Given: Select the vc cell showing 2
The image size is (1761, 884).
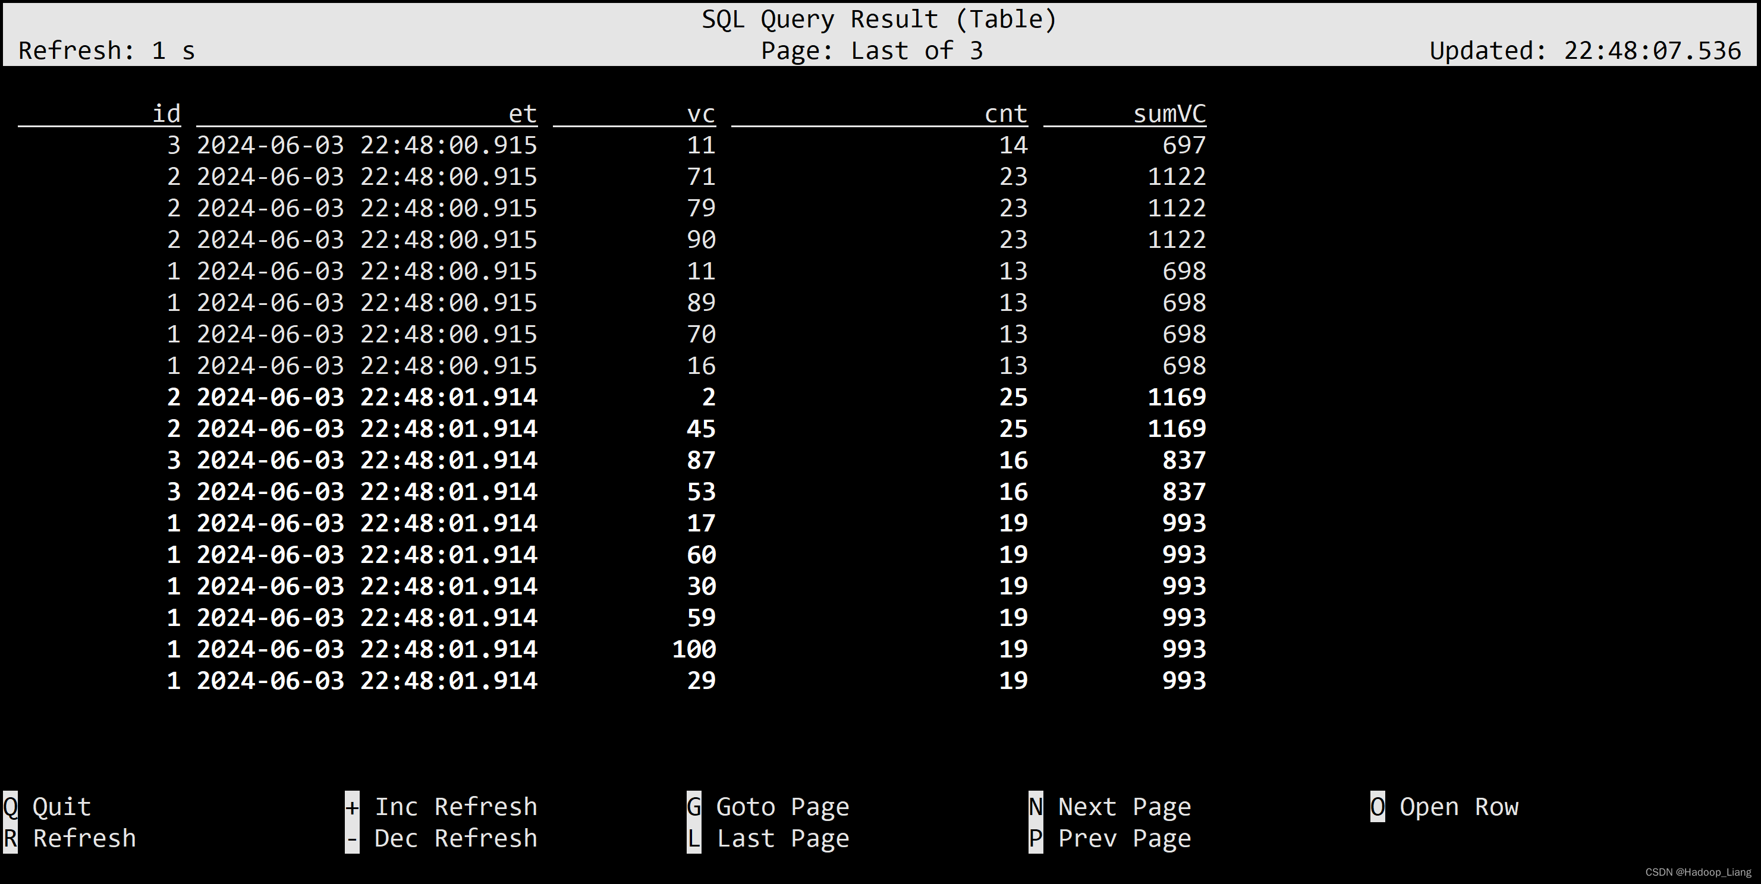Looking at the screenshot, I should [x=709, y=397].
